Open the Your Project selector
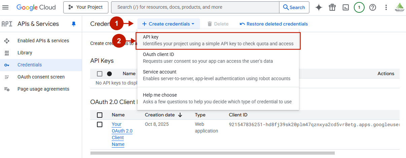 [x=86, y=7]
